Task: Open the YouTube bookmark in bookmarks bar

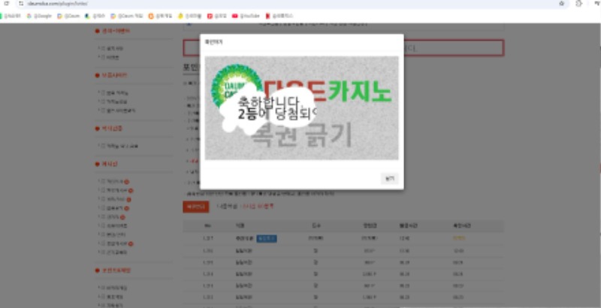Action: (x=246, y=16)
